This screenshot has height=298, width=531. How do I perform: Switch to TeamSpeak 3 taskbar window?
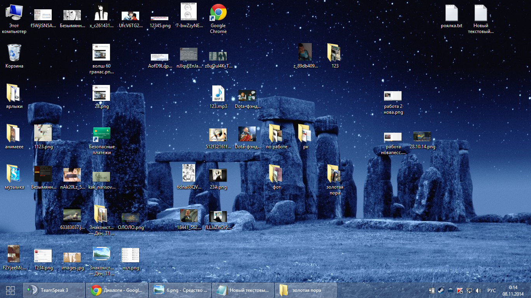54,290
